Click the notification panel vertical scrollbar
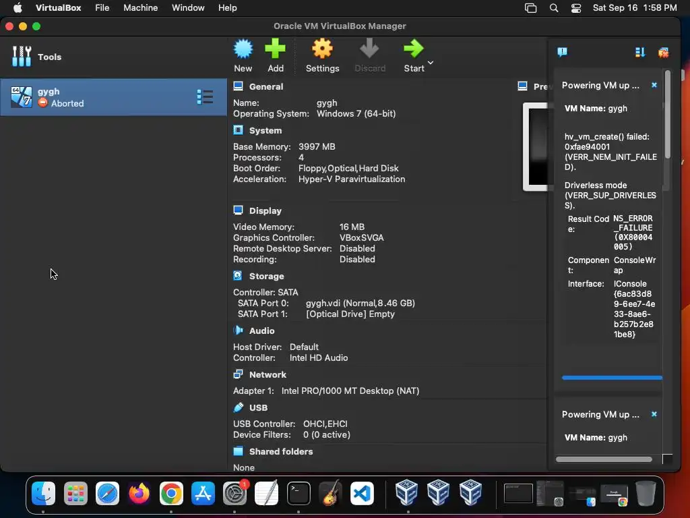The image size is (690, 518). [x=668, y=115]
